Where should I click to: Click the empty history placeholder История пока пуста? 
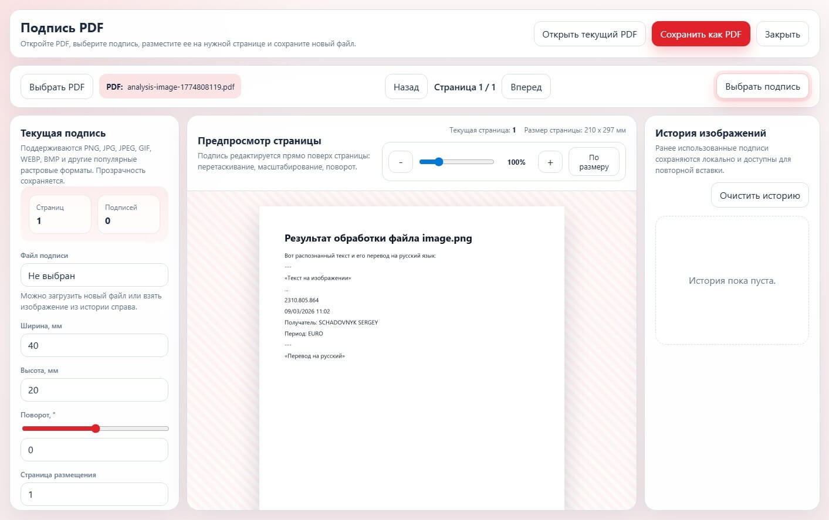[732, 281]
